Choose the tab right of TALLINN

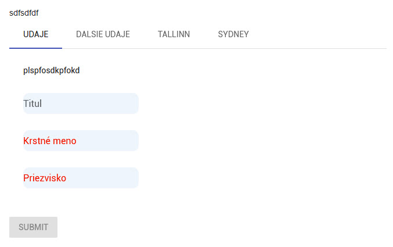[233, 34]
